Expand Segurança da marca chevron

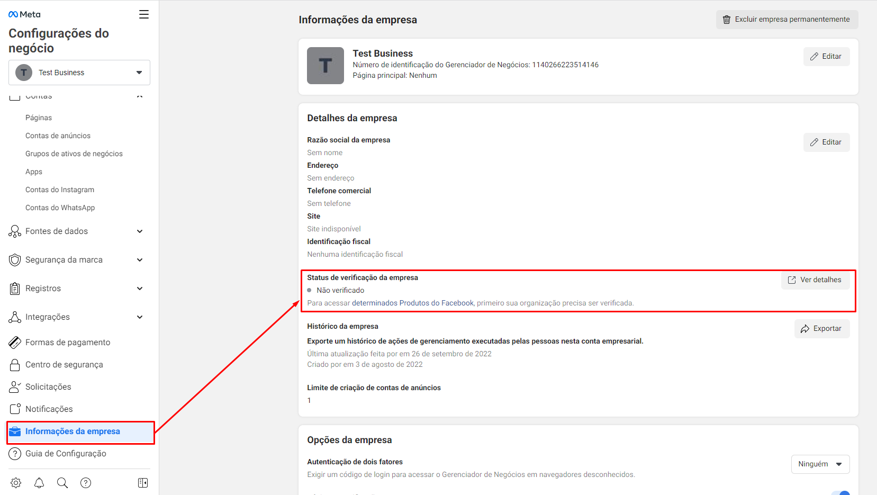pyautogui.click(x=140, y=260)
